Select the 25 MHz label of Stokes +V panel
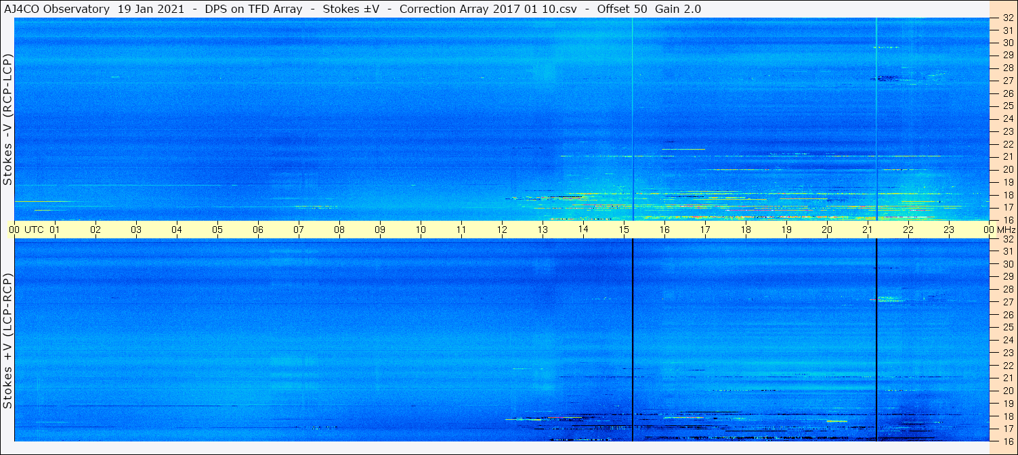 1008,327
